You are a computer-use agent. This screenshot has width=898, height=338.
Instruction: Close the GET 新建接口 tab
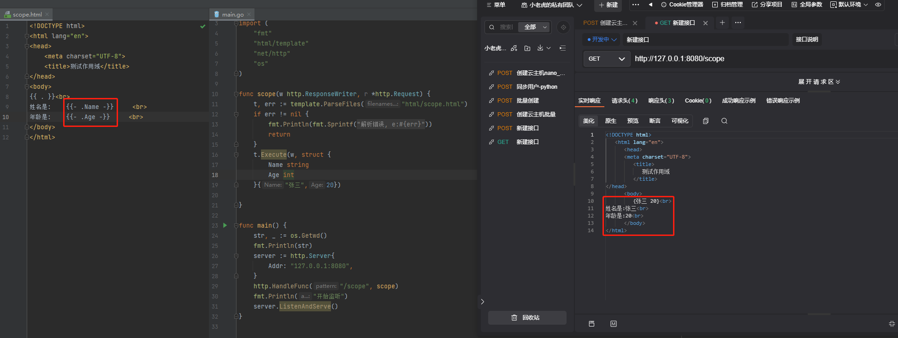[x=705, y=23]
